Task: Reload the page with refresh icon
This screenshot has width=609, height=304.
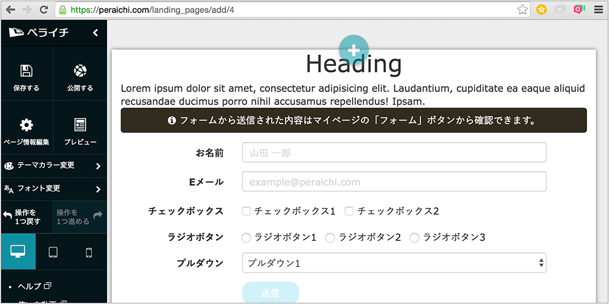Action: point(44,9)
